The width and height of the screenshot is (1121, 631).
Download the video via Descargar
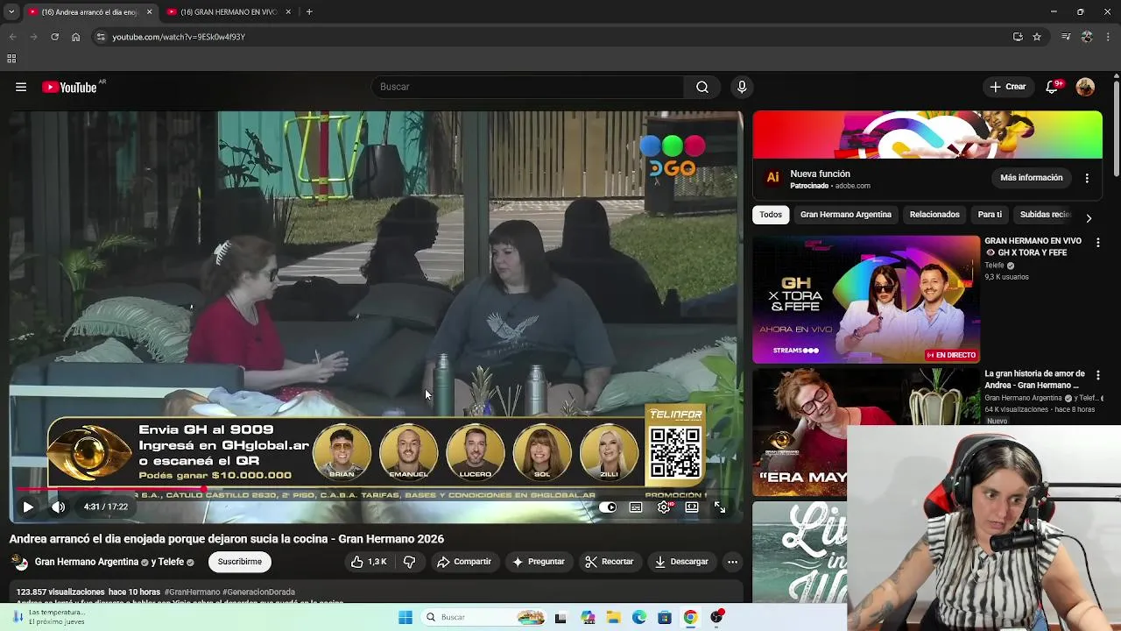tap(681, 562)
